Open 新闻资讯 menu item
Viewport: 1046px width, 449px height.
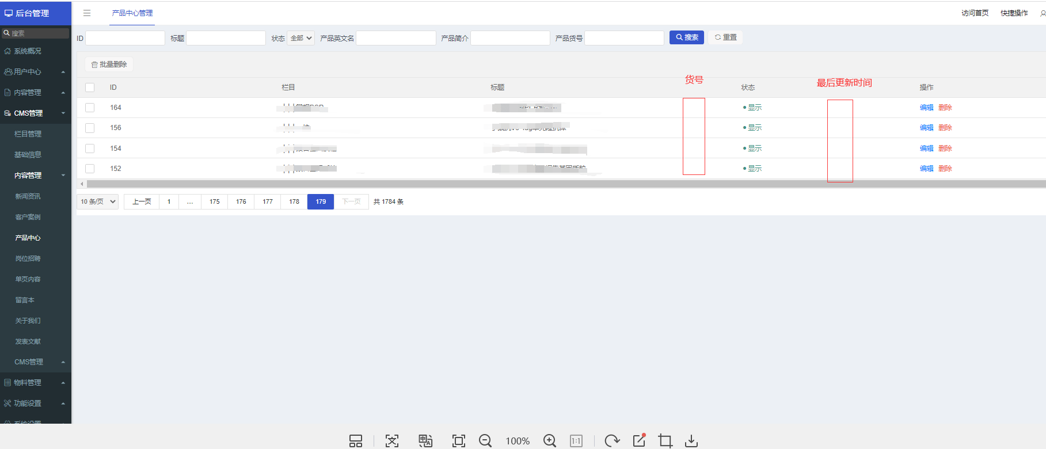(x=35, y=196)
